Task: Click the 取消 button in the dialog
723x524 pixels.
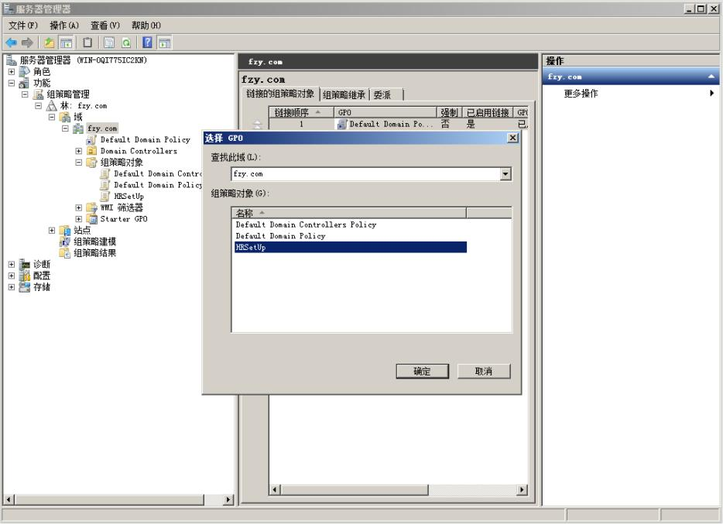Action: point(482,371)
